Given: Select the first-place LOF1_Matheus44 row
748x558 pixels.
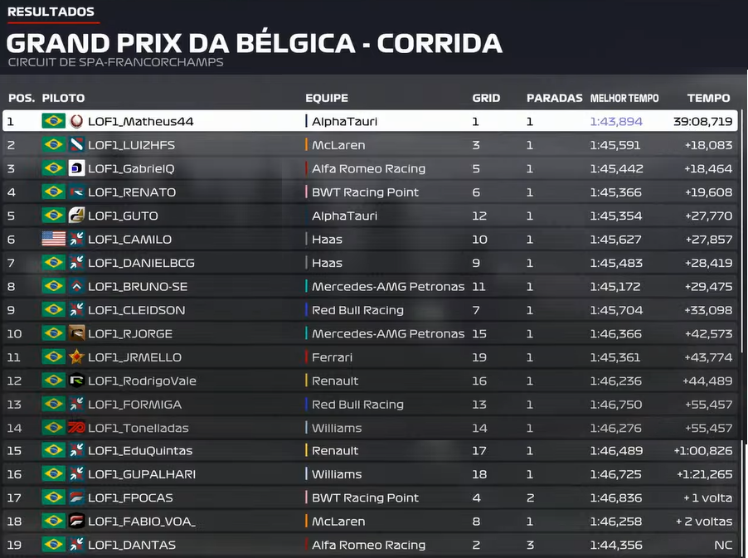Looking at the screenshot, I should 370,121.
